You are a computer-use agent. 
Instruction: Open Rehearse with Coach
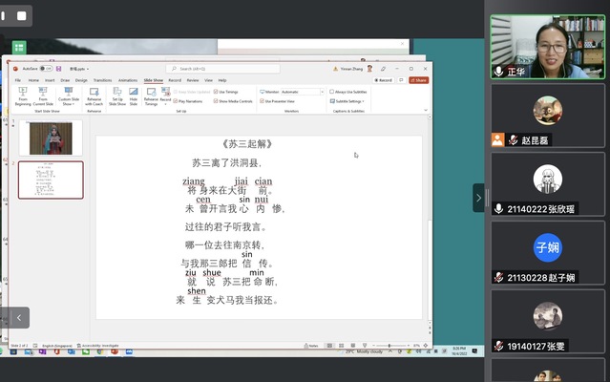click(x=94, y=96)
